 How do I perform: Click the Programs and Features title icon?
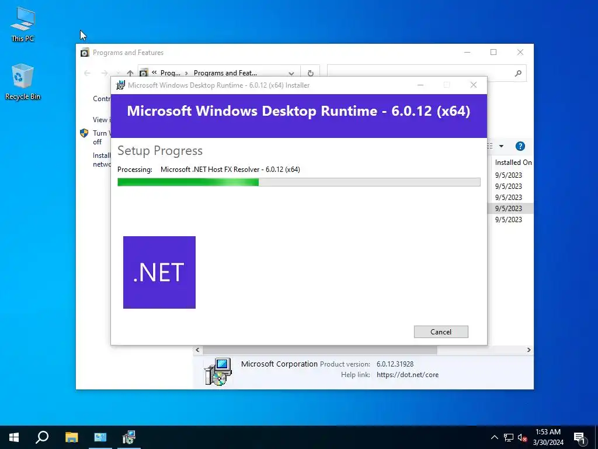click(x=85, y=52)
